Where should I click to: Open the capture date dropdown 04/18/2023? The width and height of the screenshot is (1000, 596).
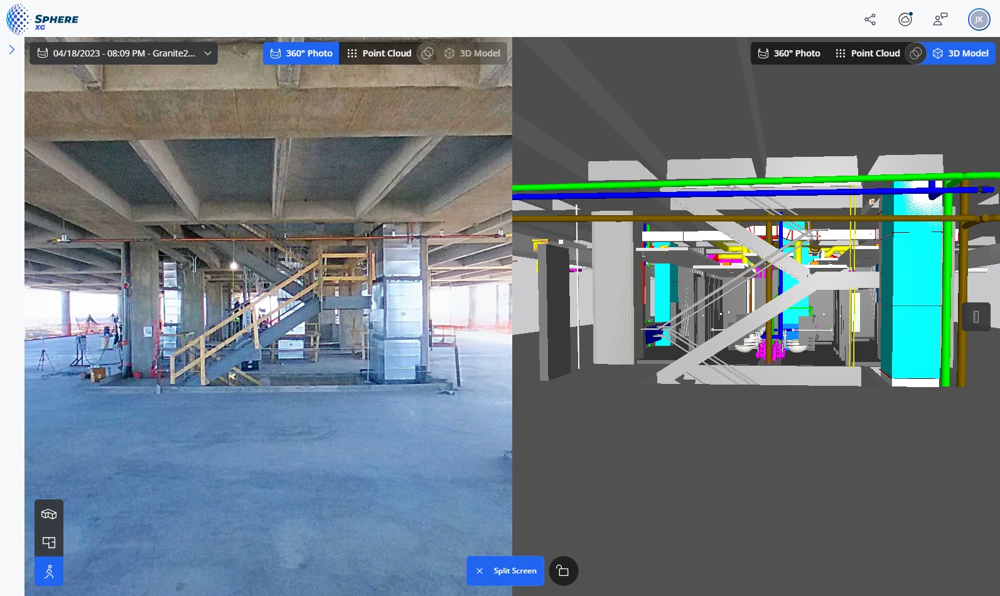click(x=124, y=53)
